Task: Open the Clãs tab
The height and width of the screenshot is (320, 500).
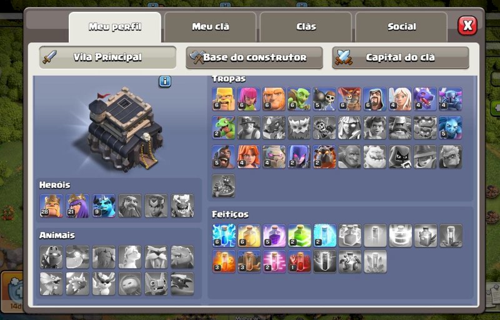Action: (306, 27)
